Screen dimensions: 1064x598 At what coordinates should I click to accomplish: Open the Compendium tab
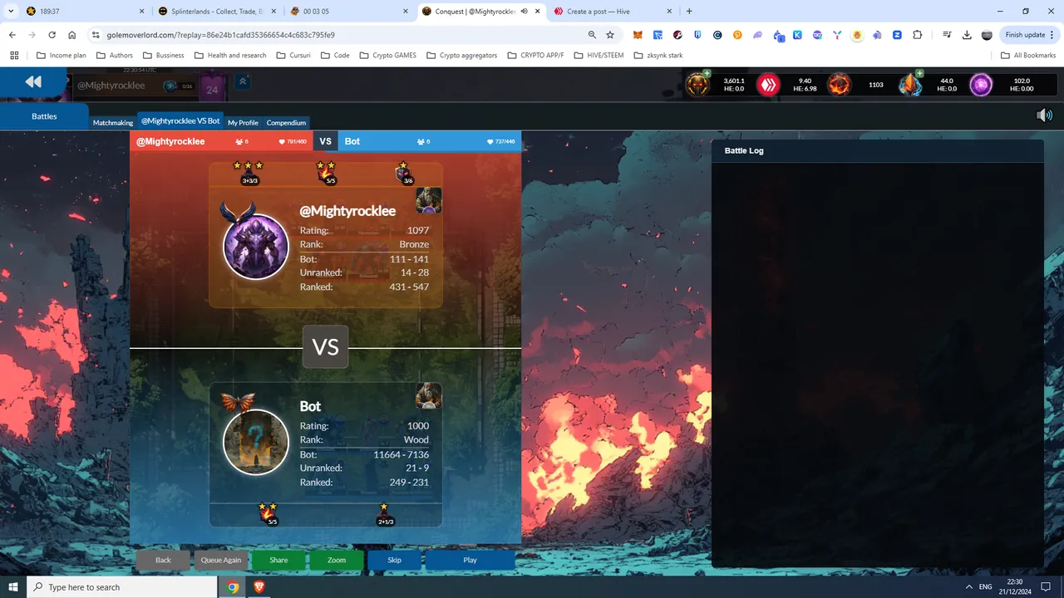[286, 123]
